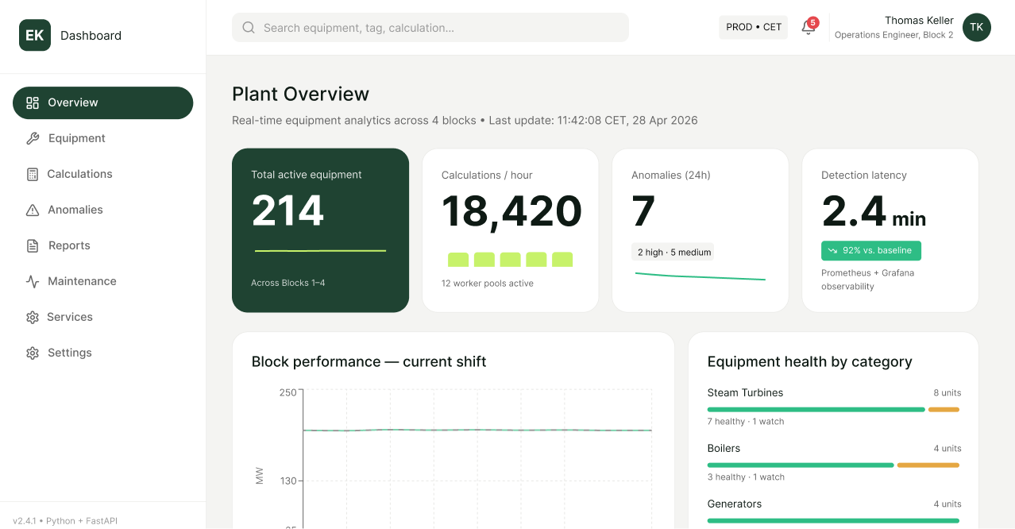Select the Total active equipment card
The width and height of the screenshot is (1015, 529).
(320, 230)
